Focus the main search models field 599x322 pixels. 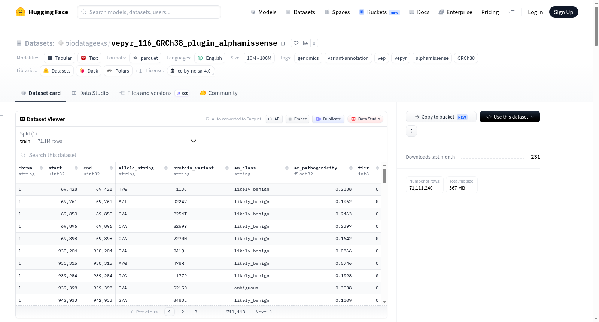pyautogui.click(x=149, y=12)
